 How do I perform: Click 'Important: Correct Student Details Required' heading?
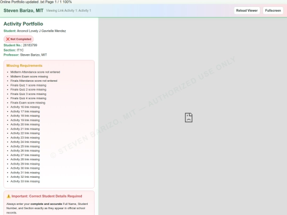pos(47,196)
